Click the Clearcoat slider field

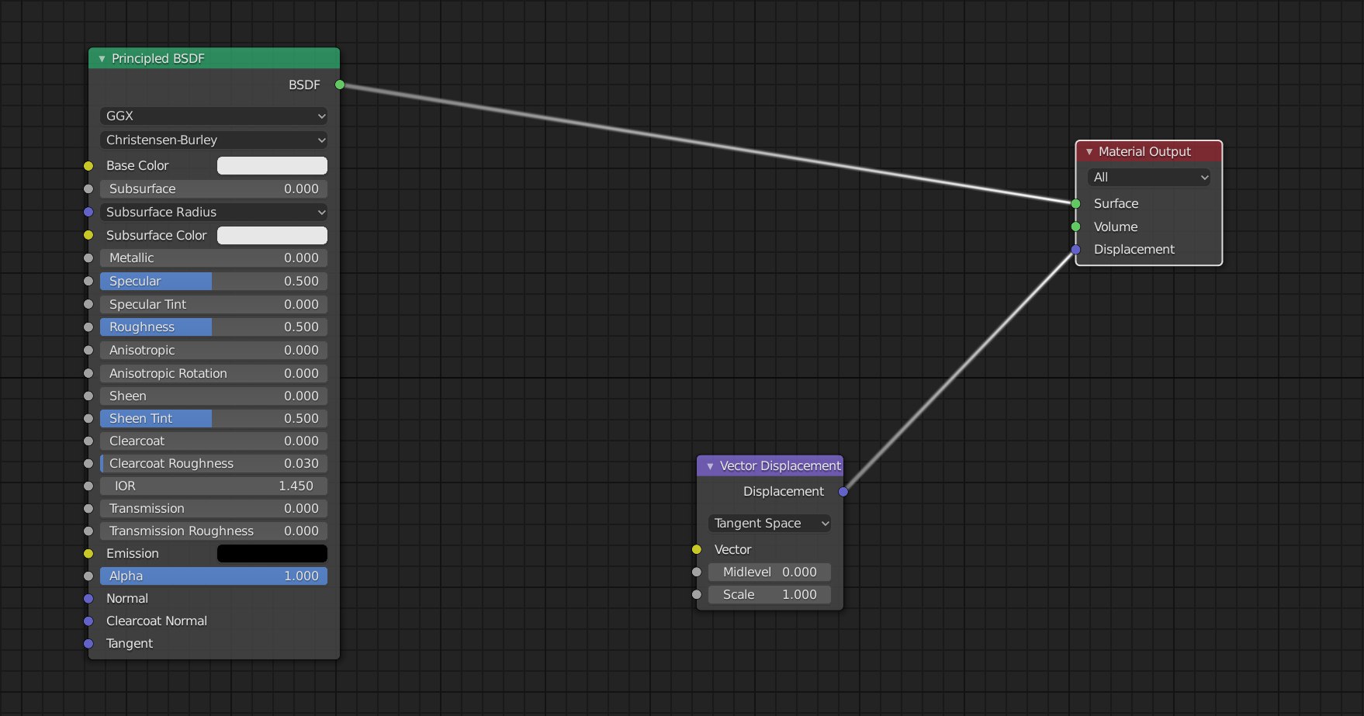coord(213,441)
